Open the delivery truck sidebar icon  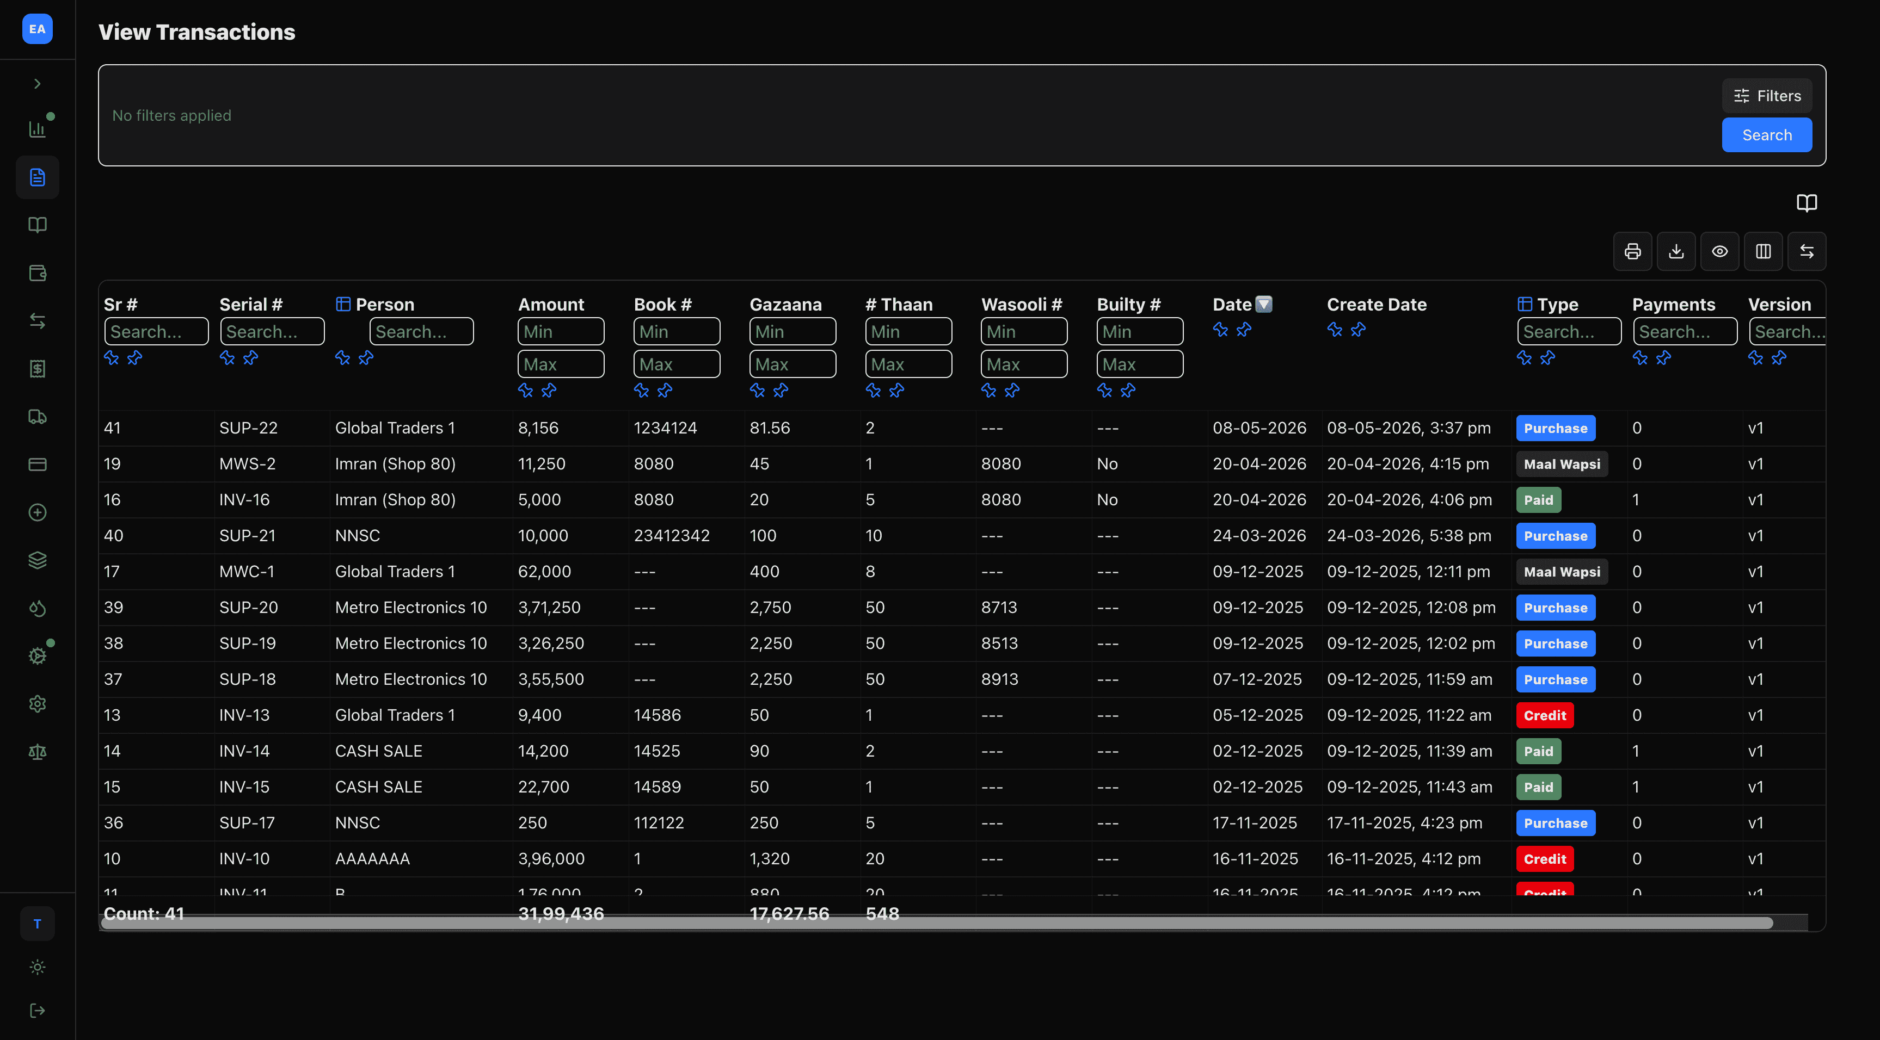tap(37, 417)
